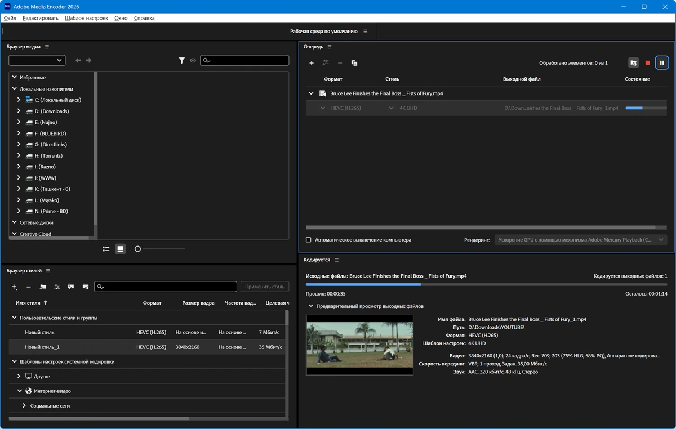Screen dimensions: 676x429
Task: Open style settings sliders icon in style browser
Action: pyautogui.click(x=57, y=287)
